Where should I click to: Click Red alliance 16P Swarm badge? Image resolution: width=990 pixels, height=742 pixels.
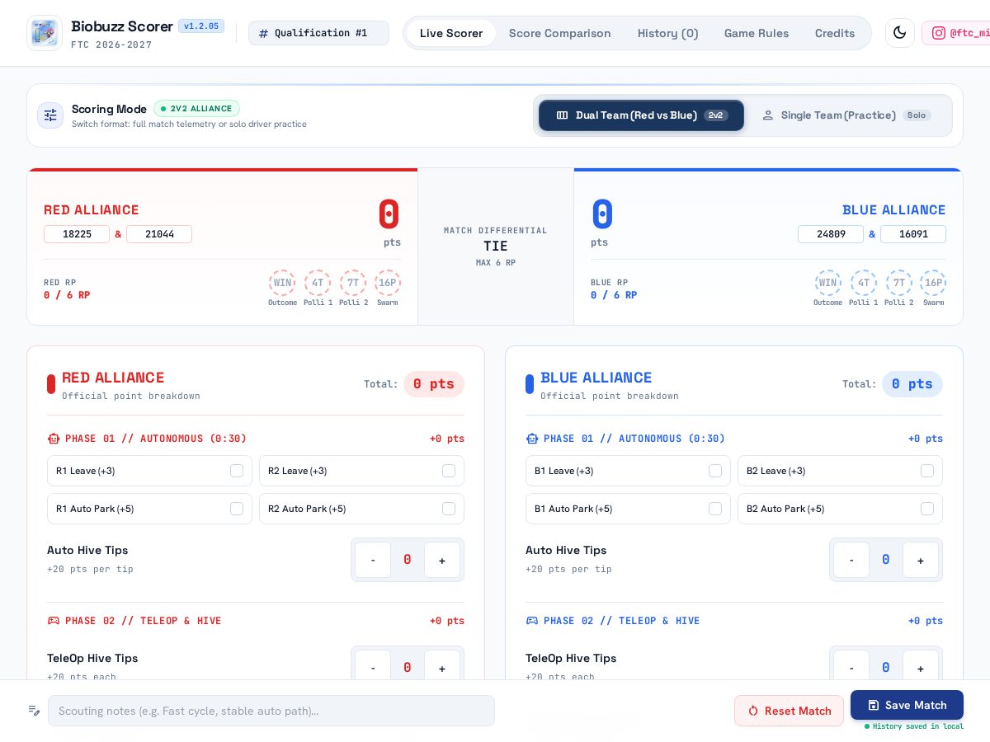pos(388,283)
